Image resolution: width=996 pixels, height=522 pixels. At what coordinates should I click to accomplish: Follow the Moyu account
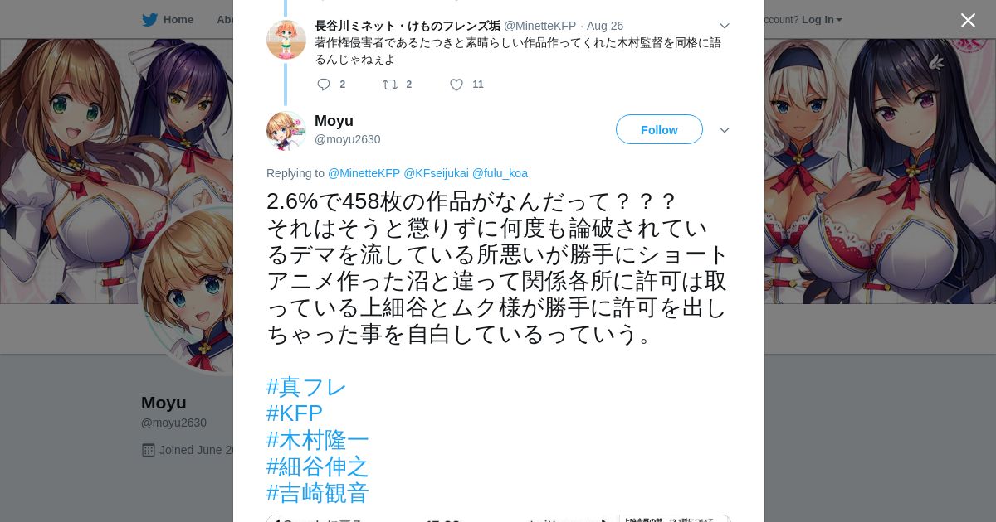(x=659, y=129)
